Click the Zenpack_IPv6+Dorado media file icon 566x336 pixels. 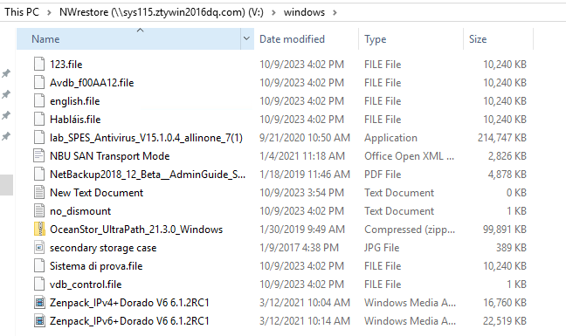(39, 321)
